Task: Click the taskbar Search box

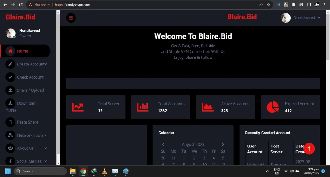Action: 40,171
